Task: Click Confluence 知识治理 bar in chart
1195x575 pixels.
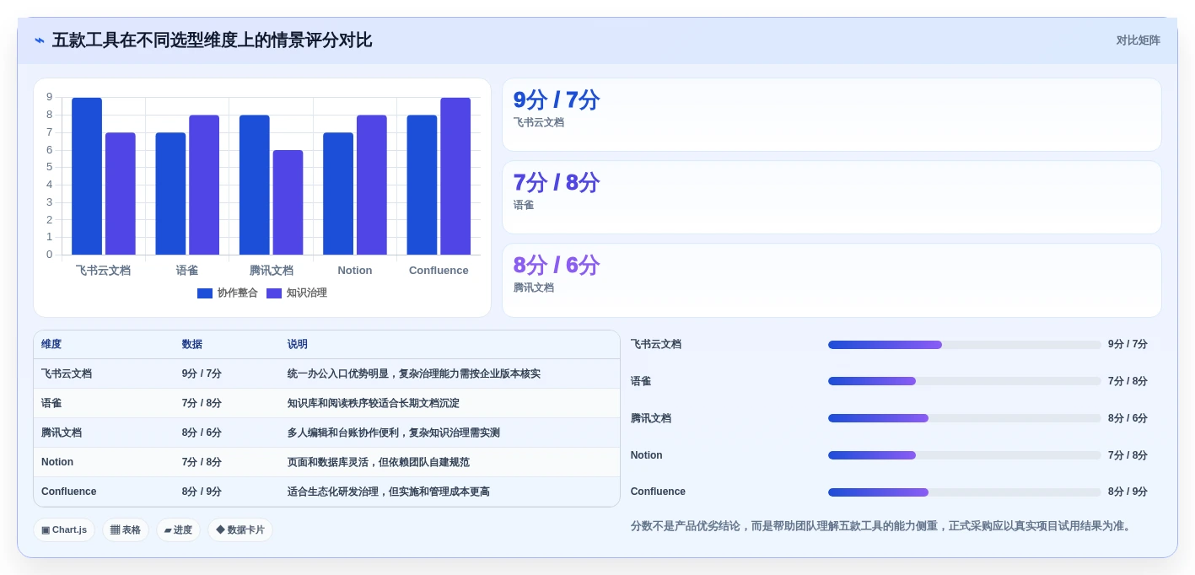Action: coord(455,176)
